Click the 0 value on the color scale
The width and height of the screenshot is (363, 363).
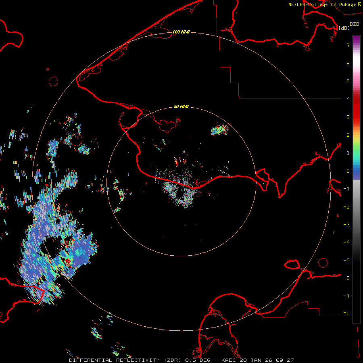348,171
